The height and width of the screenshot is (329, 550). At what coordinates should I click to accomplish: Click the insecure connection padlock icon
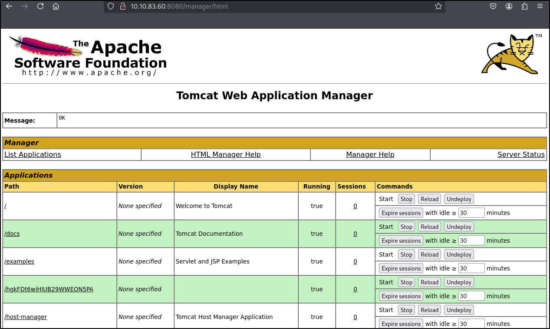122,7
